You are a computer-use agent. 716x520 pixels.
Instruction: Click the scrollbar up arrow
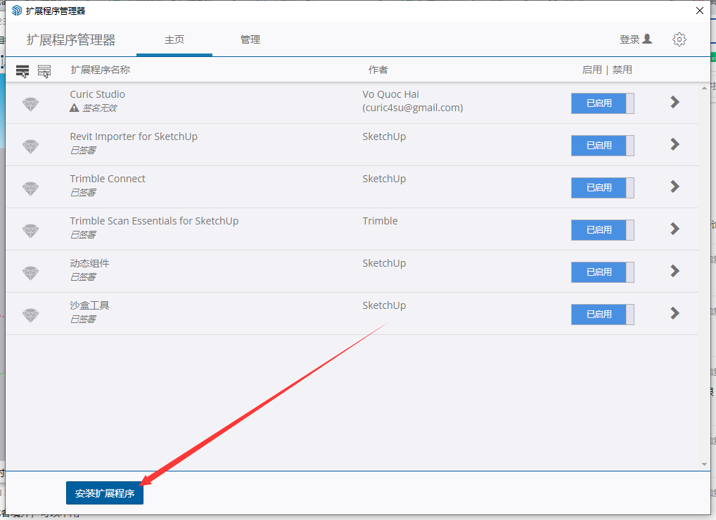pyautogui.click(x=704, y=88)
